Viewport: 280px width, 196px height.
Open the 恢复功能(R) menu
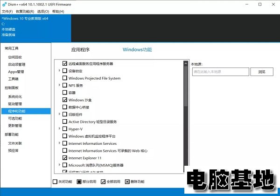pos(25,12)
